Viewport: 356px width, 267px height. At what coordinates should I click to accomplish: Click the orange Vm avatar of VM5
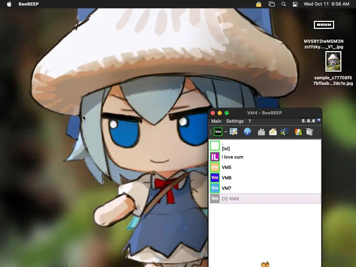pos(215,167)
